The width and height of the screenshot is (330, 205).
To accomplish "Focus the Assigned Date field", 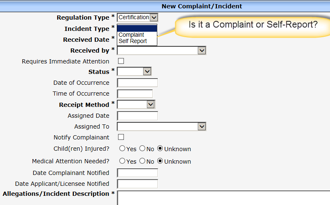I will point(137,116).
